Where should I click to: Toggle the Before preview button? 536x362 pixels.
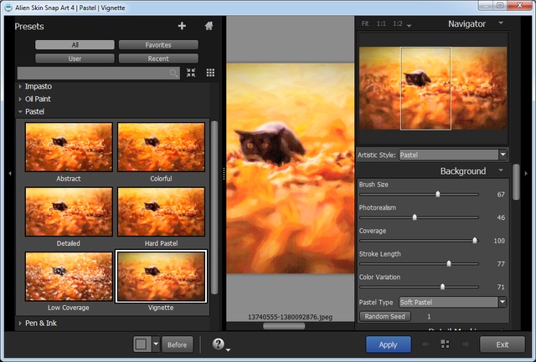click(x=177, y=344)
